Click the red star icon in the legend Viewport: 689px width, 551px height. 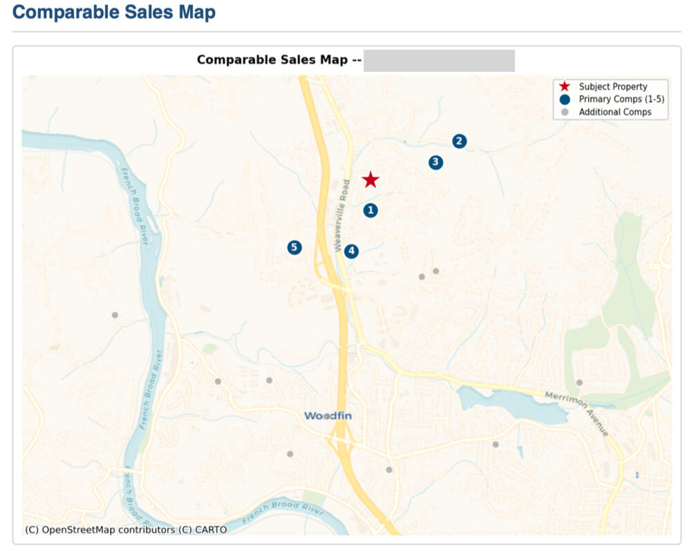pyautogui.click(x=565, y=87)
